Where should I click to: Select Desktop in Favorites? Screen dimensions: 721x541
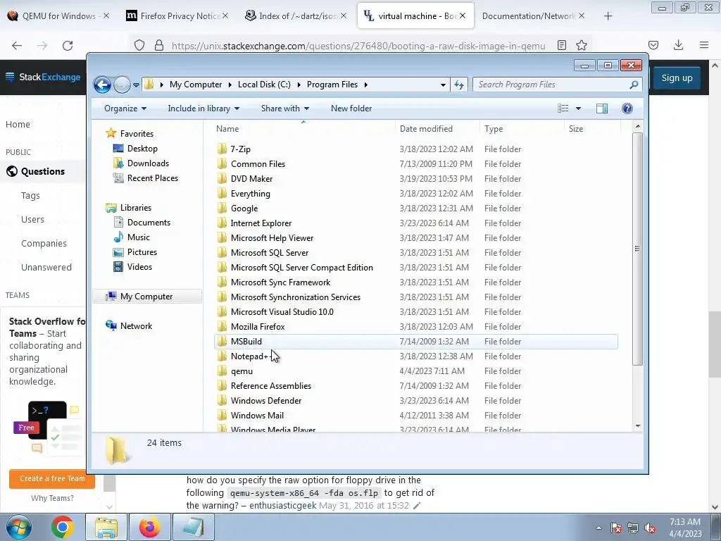[142, 149]
